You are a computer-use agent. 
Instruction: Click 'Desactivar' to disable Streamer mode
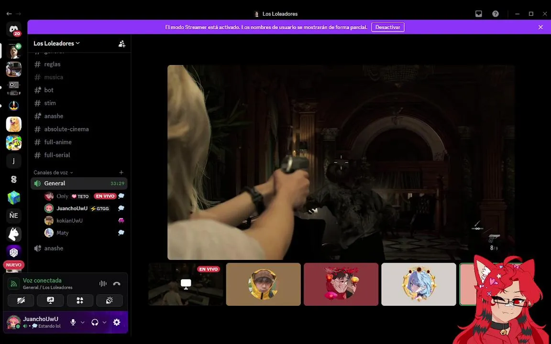click(388, 27)
